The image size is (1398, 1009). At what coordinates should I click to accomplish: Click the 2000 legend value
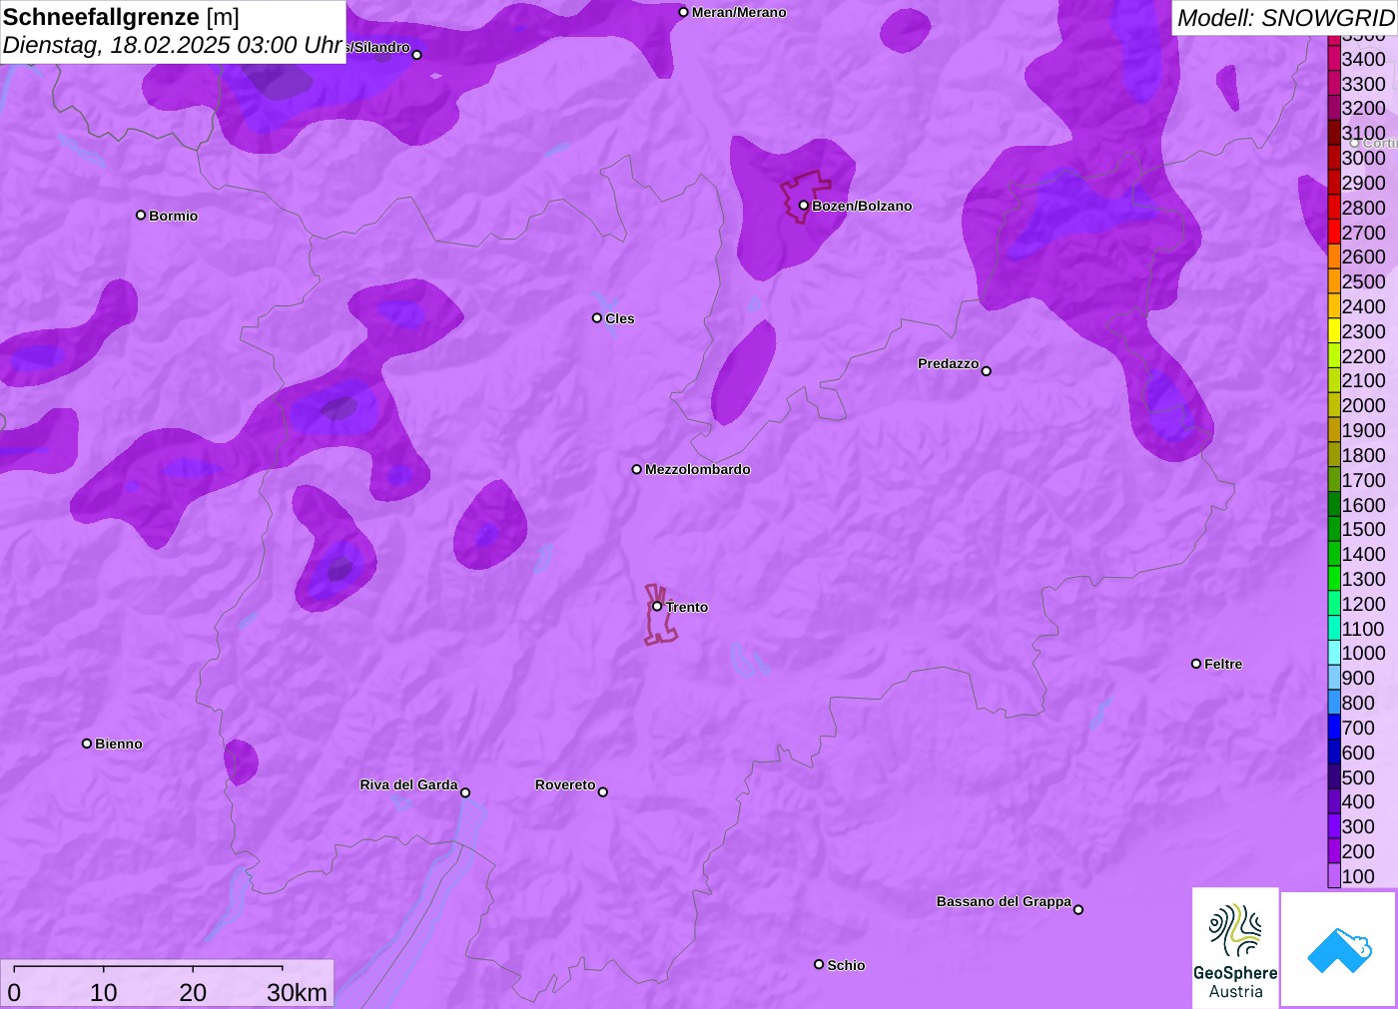1363,405
